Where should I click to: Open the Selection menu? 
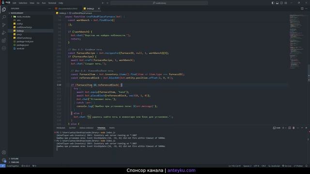(x=23, y=3)
